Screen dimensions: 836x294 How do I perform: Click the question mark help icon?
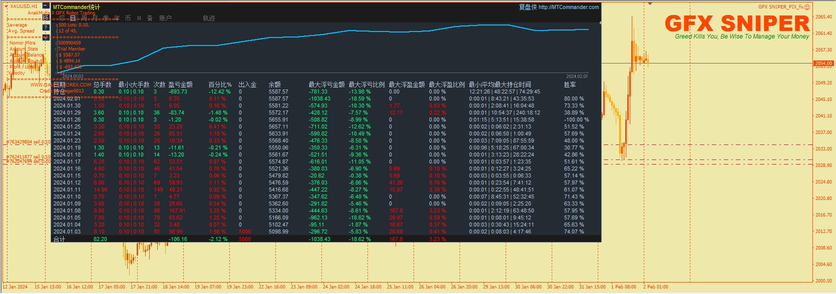coord(46,27)
